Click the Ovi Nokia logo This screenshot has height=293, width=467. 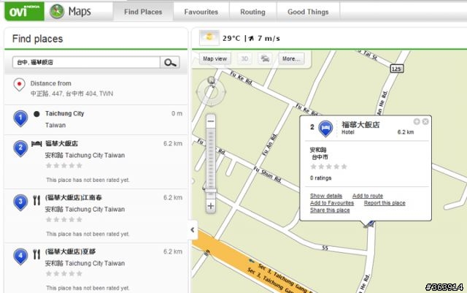24,12
